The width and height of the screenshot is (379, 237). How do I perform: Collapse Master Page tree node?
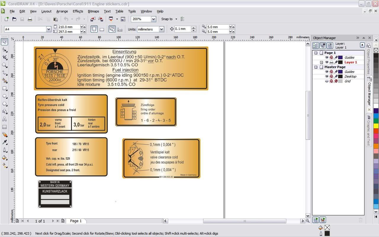(316, 67)
